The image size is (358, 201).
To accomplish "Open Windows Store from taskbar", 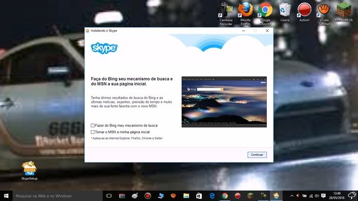I will [199, 196].
